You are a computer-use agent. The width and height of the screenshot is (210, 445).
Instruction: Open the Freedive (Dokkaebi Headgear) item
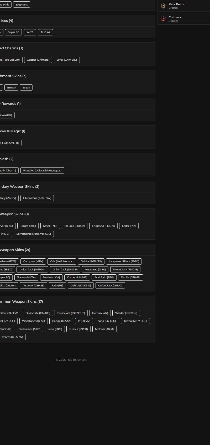[42, 171]
